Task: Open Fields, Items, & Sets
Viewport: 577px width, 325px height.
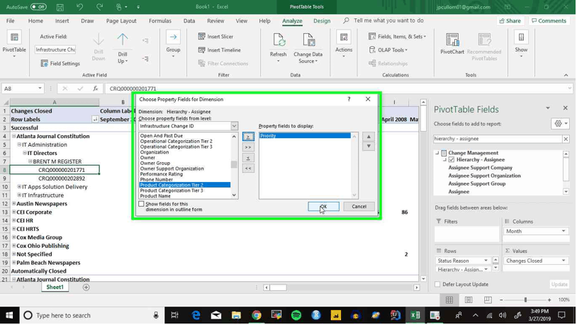Action: (x=398, y=36)
